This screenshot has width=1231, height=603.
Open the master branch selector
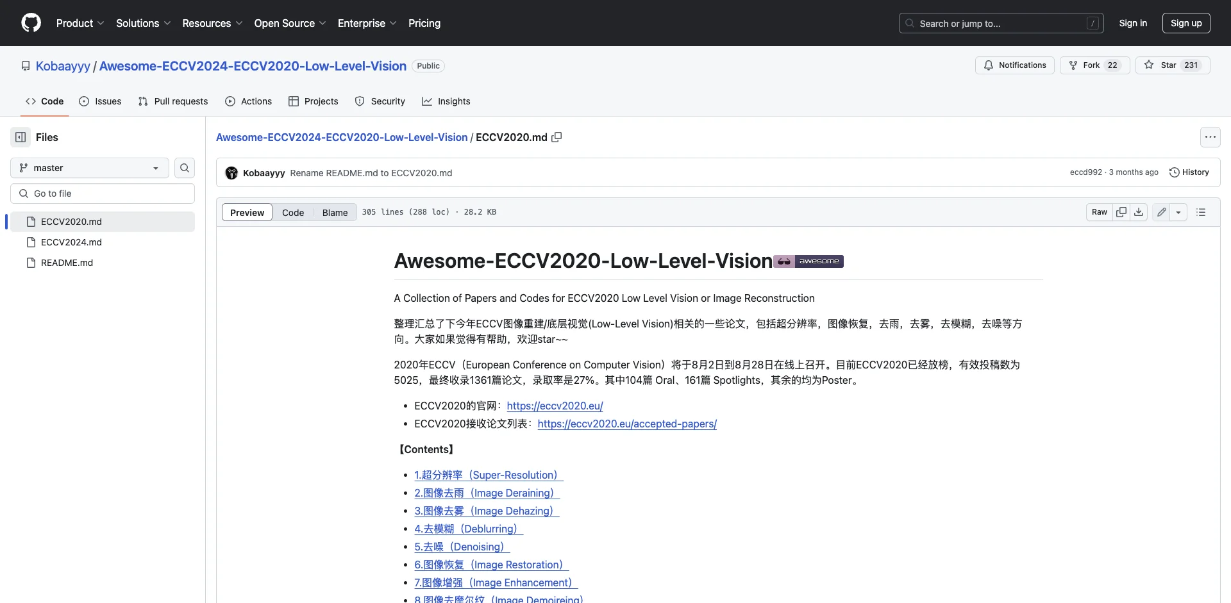tap(90, 168)
